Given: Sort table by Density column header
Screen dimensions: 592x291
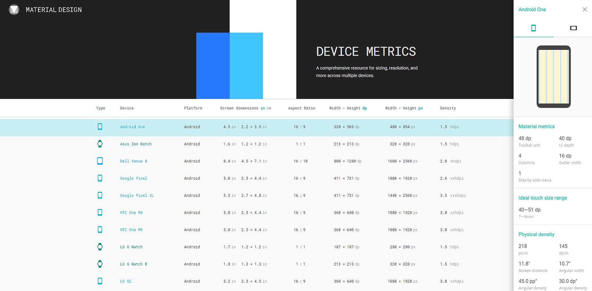Looking at the screenshot, I should point(448,108).
